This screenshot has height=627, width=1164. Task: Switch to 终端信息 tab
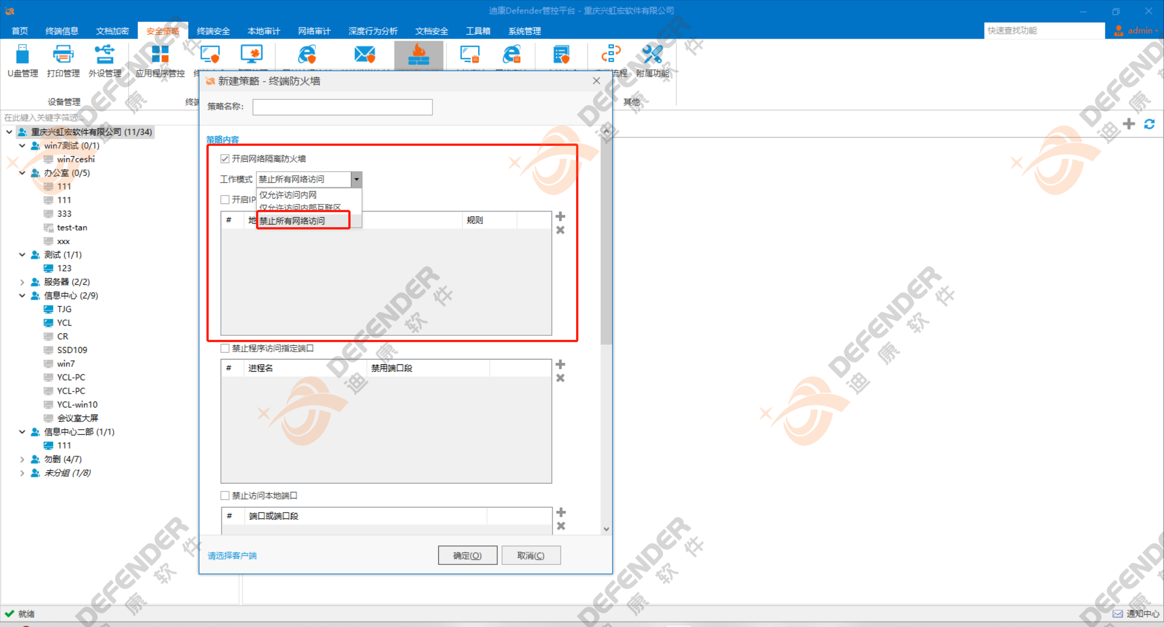click(62, 31)
